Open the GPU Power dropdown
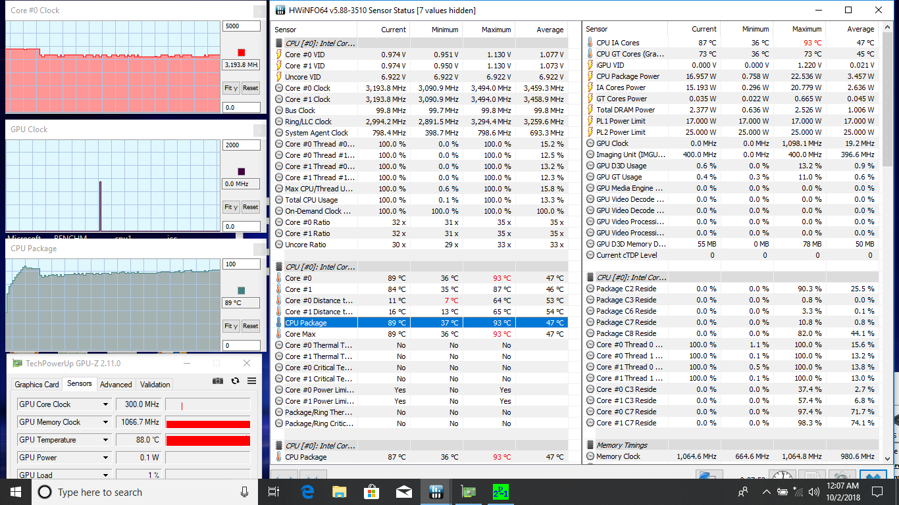This screenshot has height=505, width=899. (105, 458)
